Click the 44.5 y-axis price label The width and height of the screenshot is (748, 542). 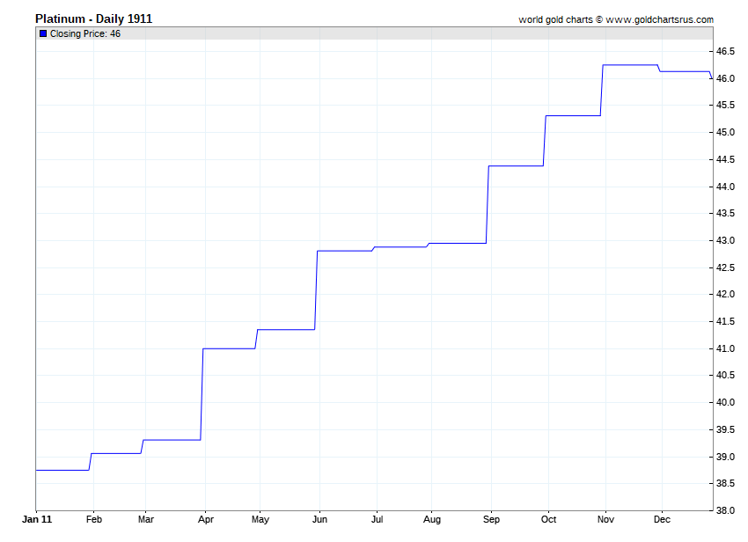(x=726, y=160)
